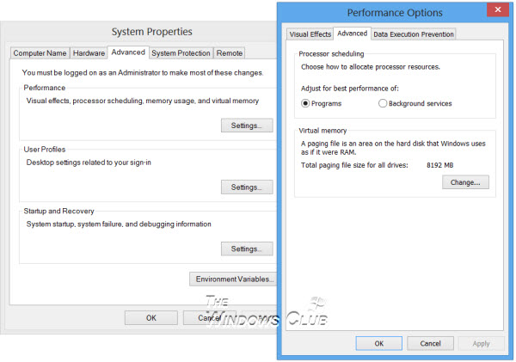Go to the Remote tab

click(x=230, y=53)
